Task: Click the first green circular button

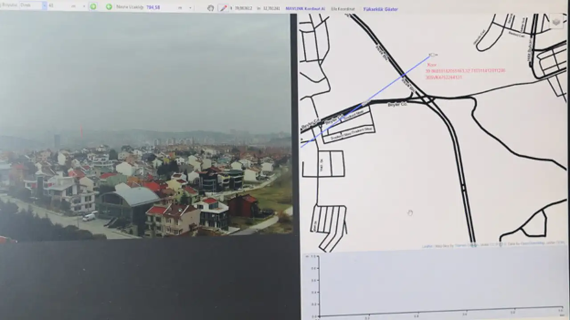Action: click(x=93, y=7)
